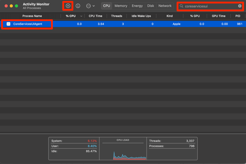Go to the Network tab
Image resolution: width=246 pixels, height=164 pixels.
pos(165,6)
